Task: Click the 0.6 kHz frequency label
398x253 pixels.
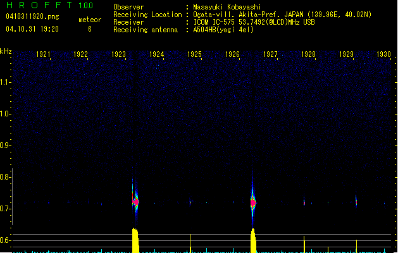Action: 6,240
